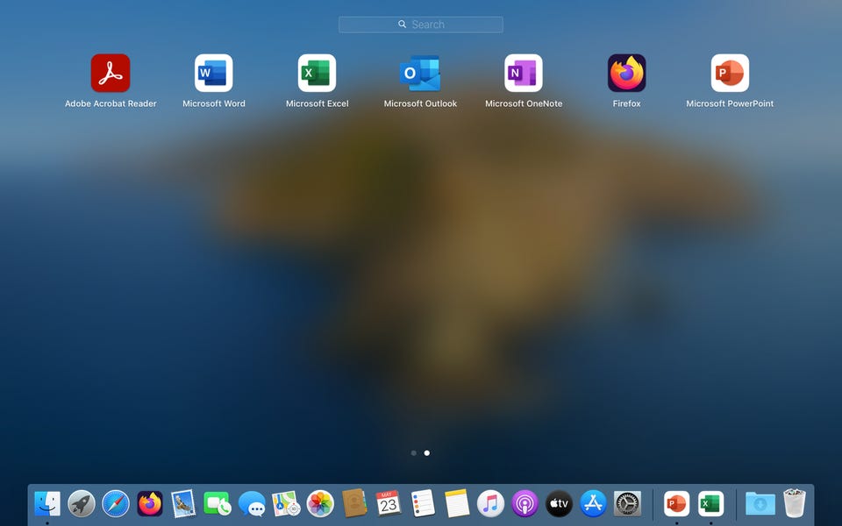Open FaceTime from the Dock
Image resolution: width=842 pixels, height=526 pixels.
pos(218,504)
